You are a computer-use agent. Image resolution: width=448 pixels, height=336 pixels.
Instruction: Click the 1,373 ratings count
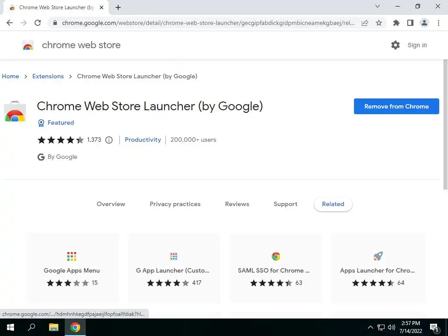[x=94, y=140]
